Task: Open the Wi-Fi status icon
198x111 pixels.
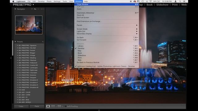Action: (x=151, y=1)
